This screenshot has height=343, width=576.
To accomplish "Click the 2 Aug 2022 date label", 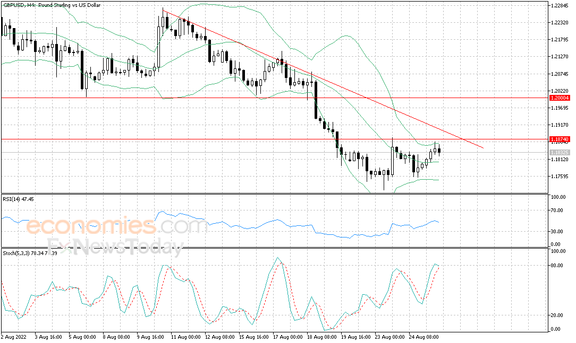I will pyautogui.click(x=14, y=337).
